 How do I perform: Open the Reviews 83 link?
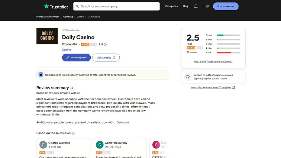click(69, 44)
